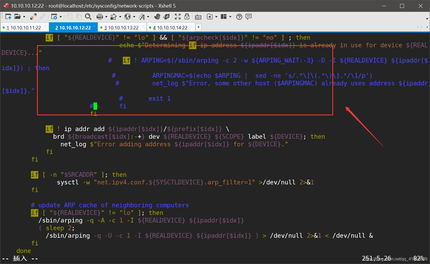Expand the Open session dropdown arrow

click(24, 17)
